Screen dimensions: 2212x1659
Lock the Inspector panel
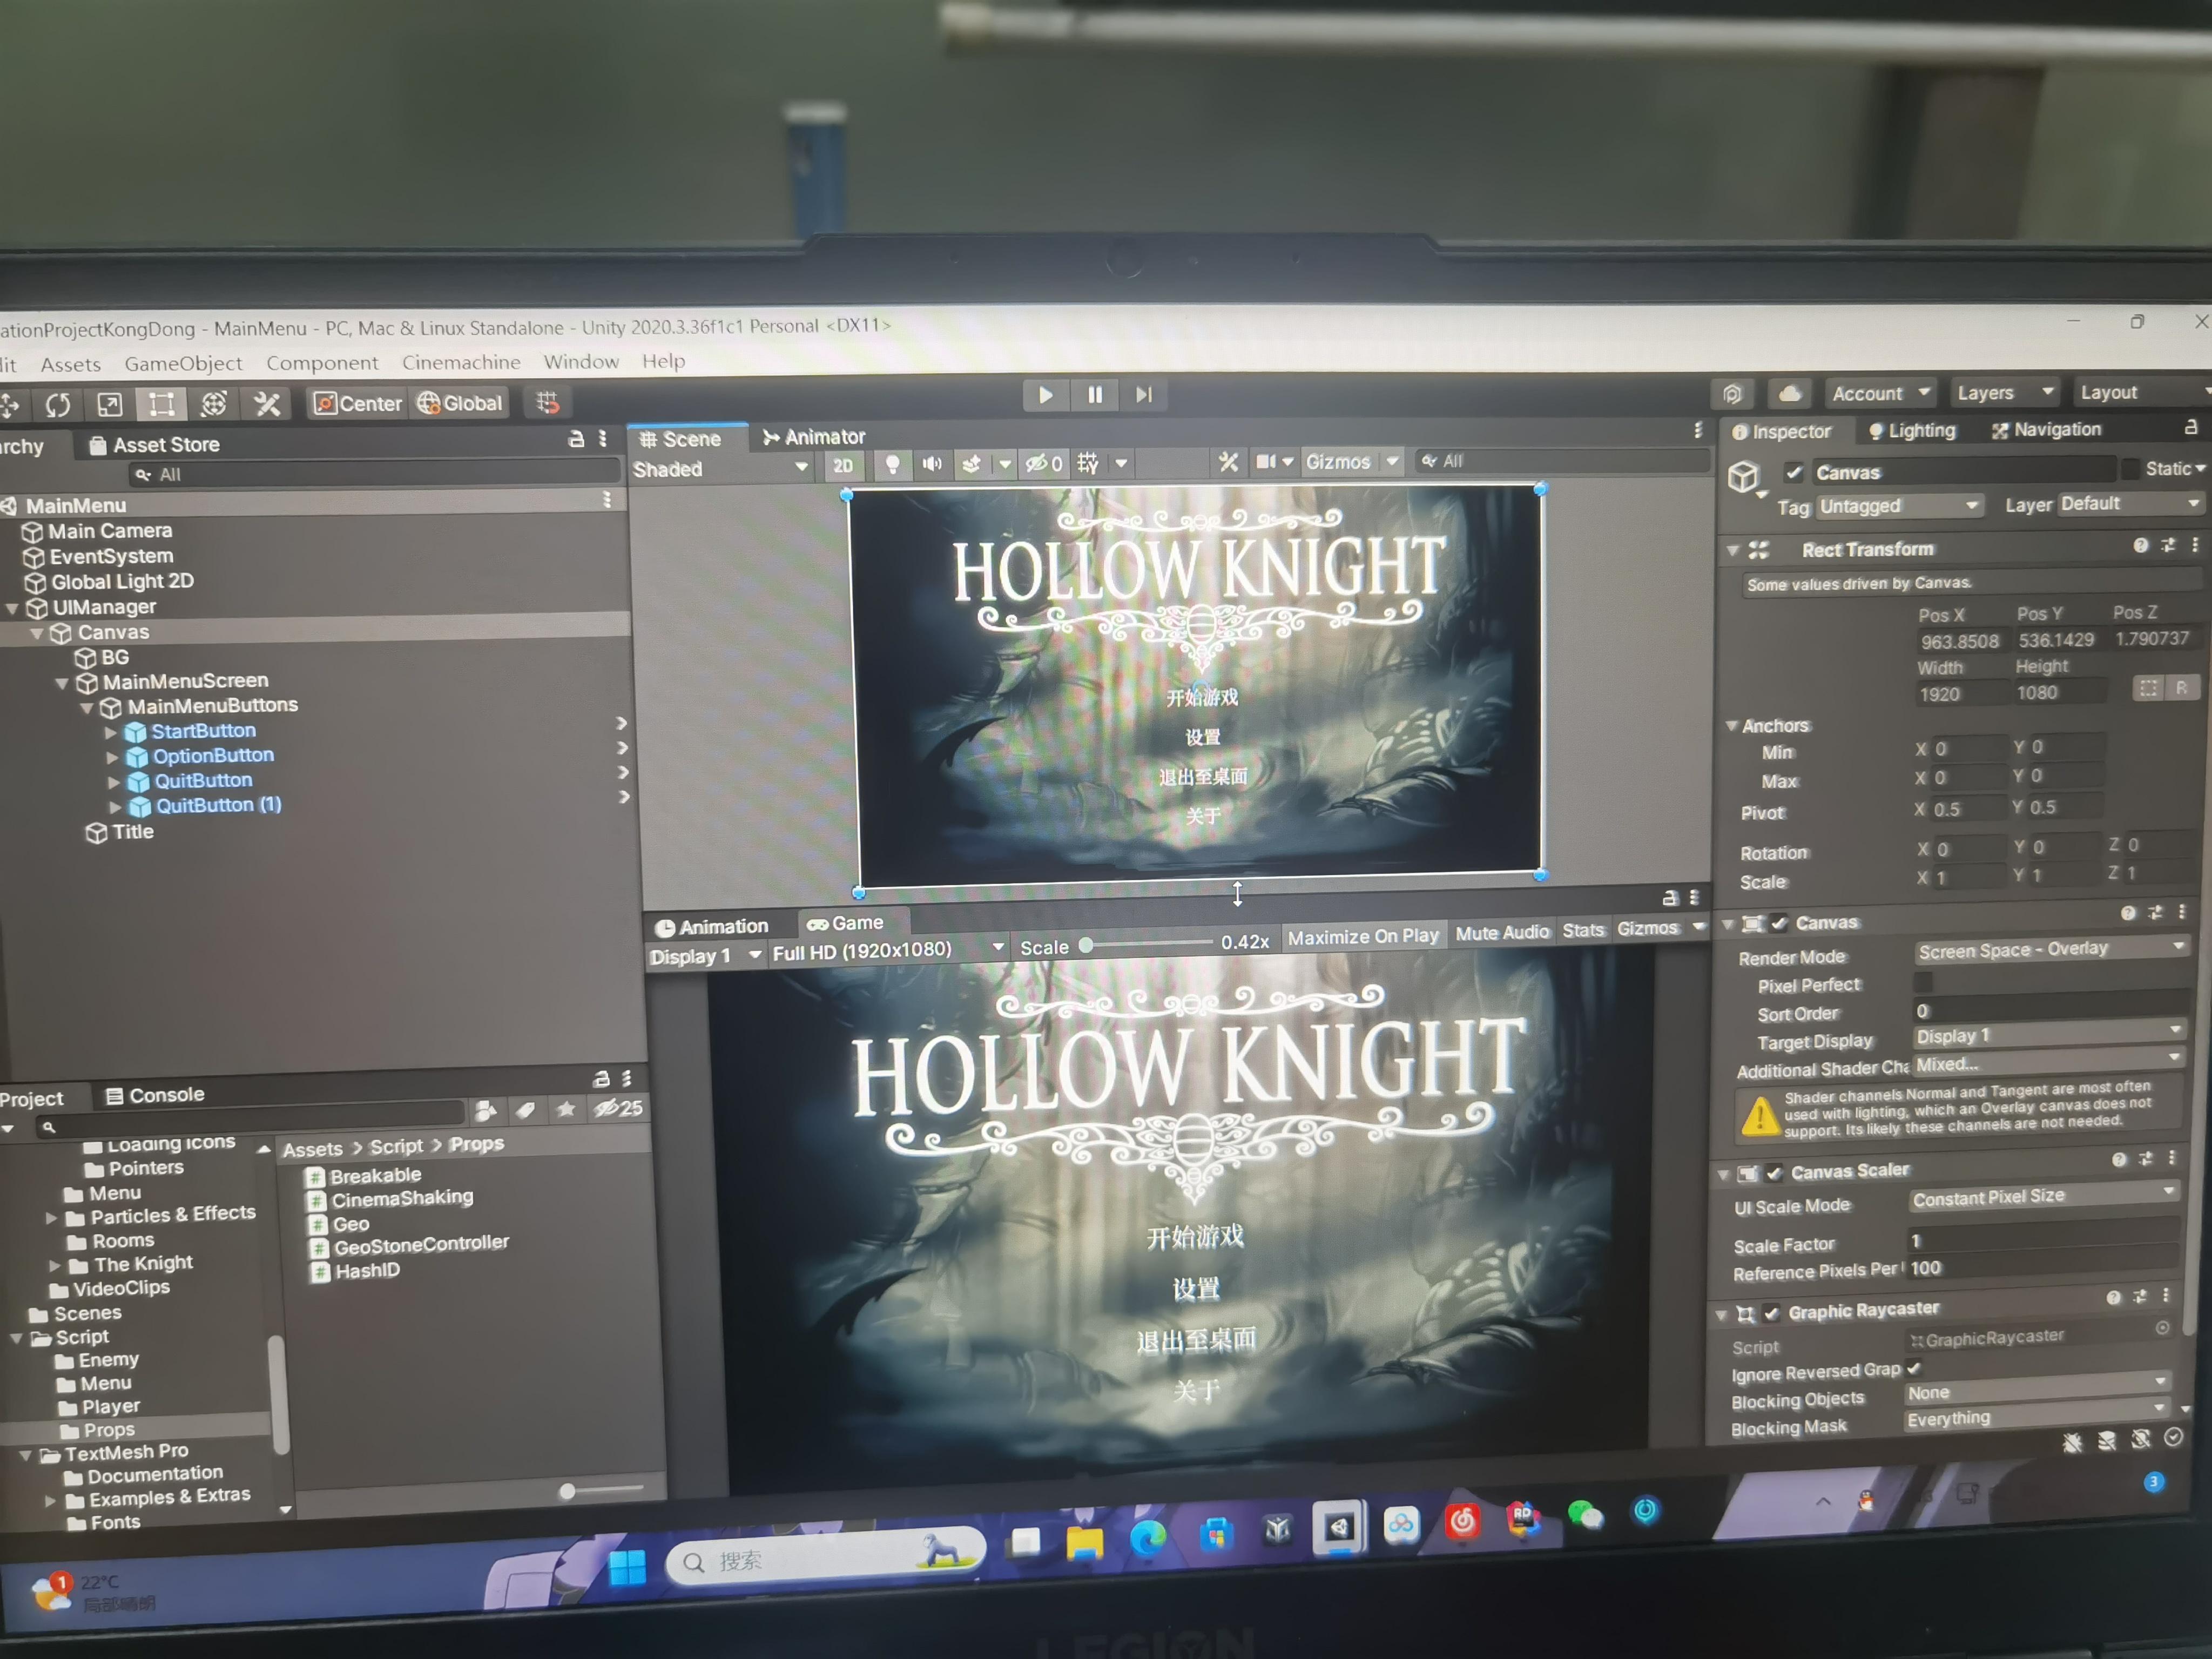[x=2190, y=427]
